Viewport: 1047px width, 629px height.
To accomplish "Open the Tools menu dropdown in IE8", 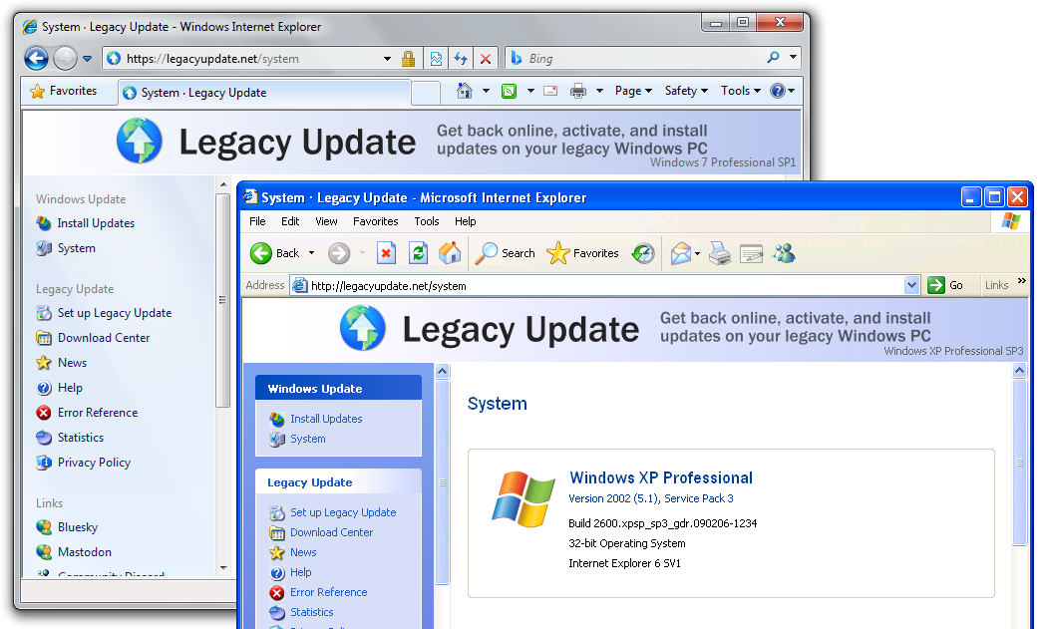I will [x=741, y=91].
